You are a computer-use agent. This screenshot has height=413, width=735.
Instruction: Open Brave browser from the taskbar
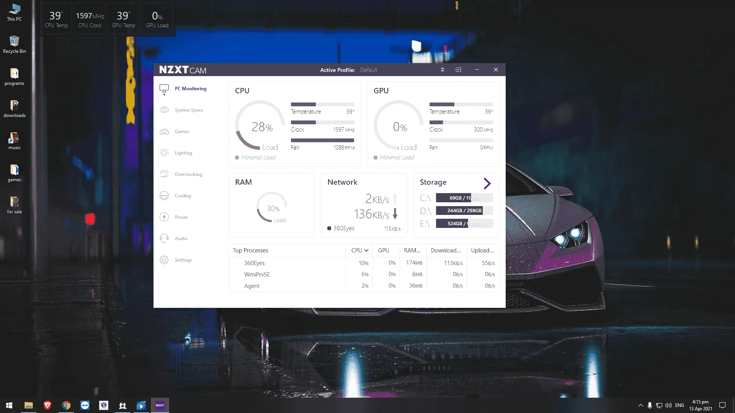(47, 405)
